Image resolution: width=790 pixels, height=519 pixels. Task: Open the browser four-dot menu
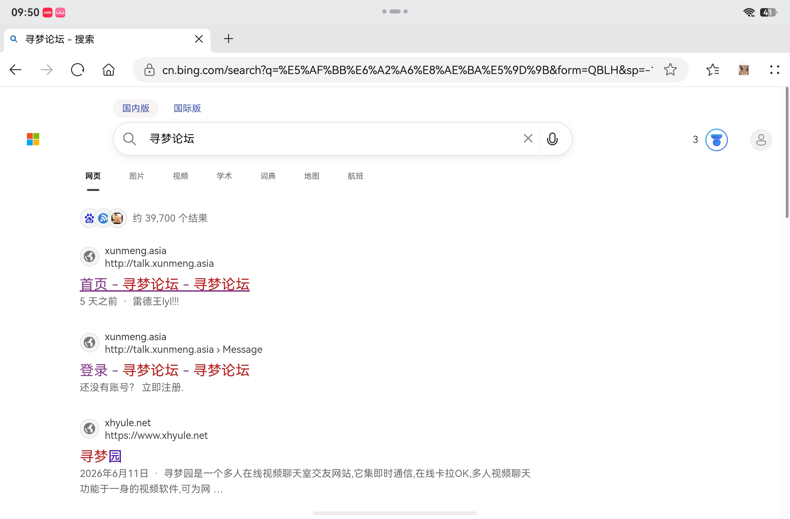click(774, 70)
